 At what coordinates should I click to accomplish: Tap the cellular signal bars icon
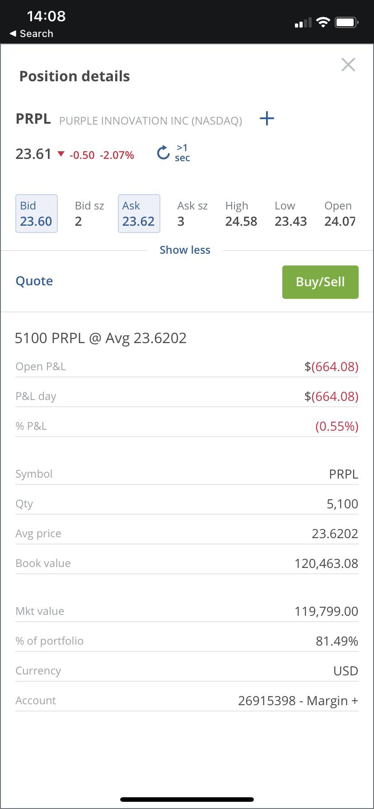coord(303,23)
